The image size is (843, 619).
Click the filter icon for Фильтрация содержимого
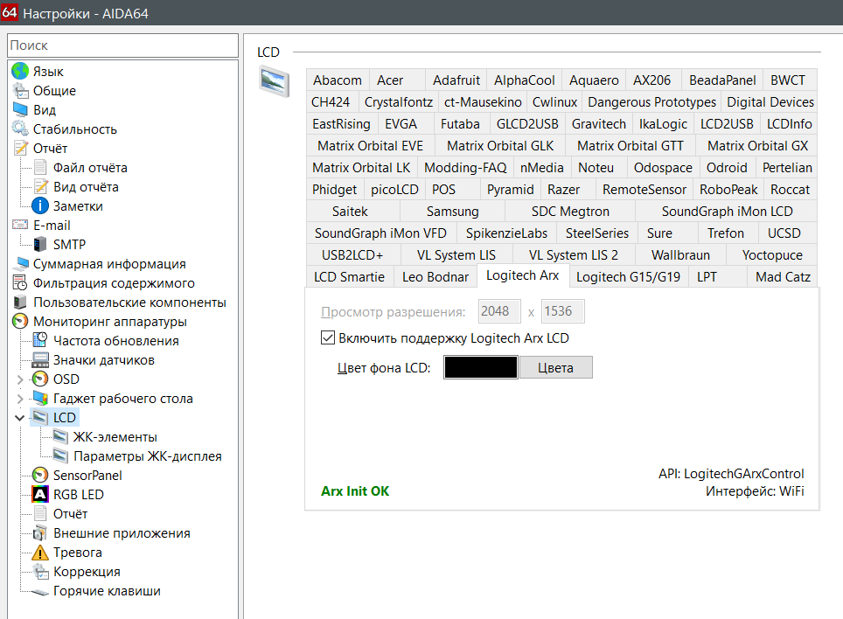click(20, 283)
